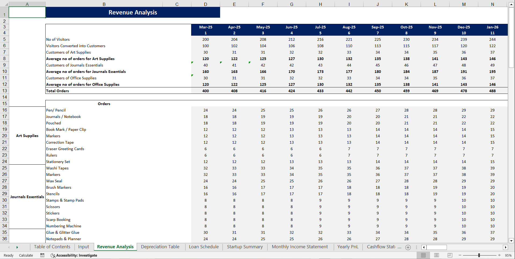The height and width of the screenshot is (259, 515).
Task: Open the Input sheet tab
Action: (83, 247)
